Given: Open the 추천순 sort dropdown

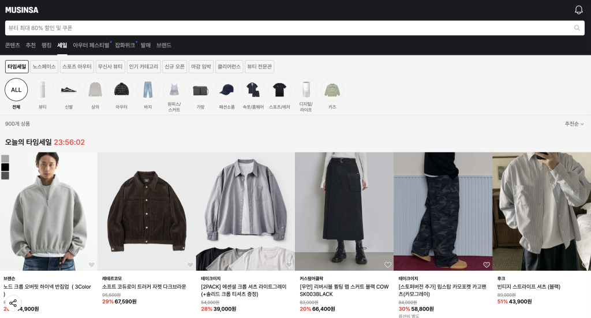Looking at the screenshot, I should 574,124.
